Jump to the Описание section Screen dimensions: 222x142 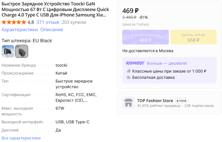click(x=52, y=30)
